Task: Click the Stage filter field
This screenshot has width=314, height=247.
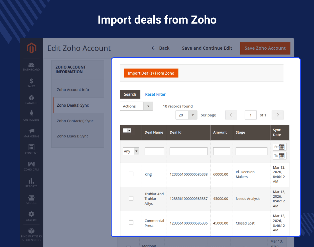Action: [x=251, y=151]
